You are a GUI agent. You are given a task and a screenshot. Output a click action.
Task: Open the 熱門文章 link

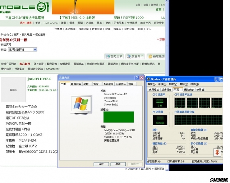click(129, 29)
